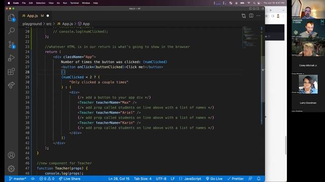Open the feedback icon in status bar
The height and width of the screenshot is (182, 325).
(250, 178)
